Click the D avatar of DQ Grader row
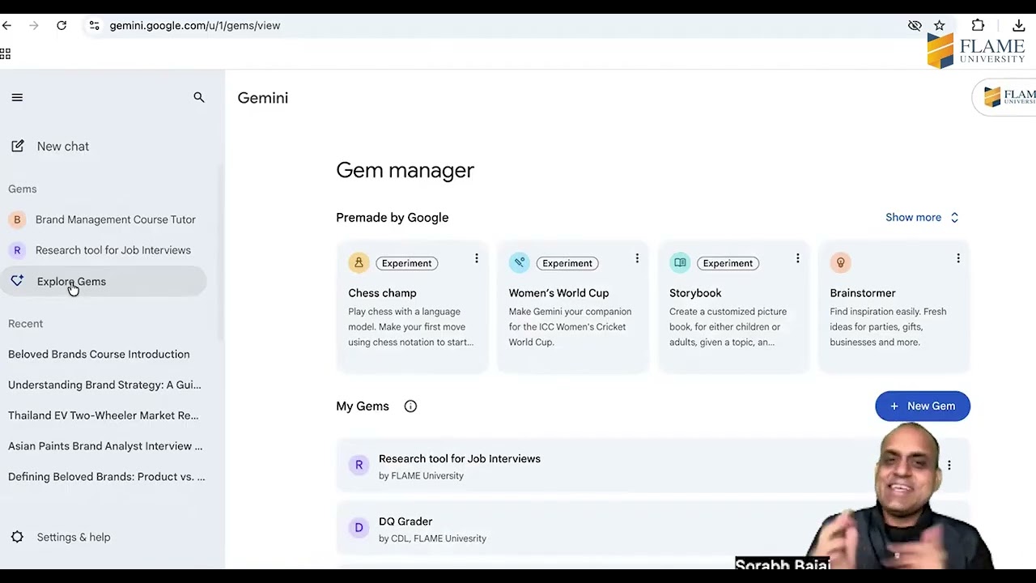Viewport: 1036px width, 583px height. pyautogui.click(x=359, y=528)
